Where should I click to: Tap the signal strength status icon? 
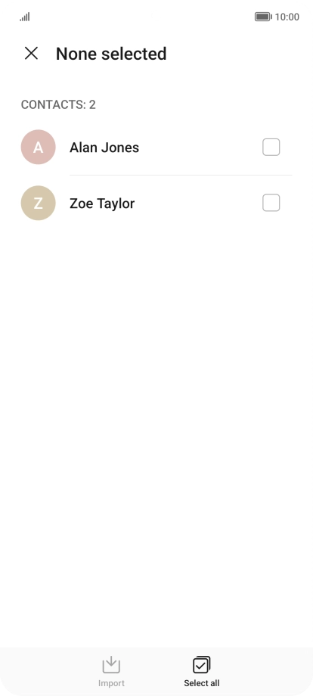25,17
